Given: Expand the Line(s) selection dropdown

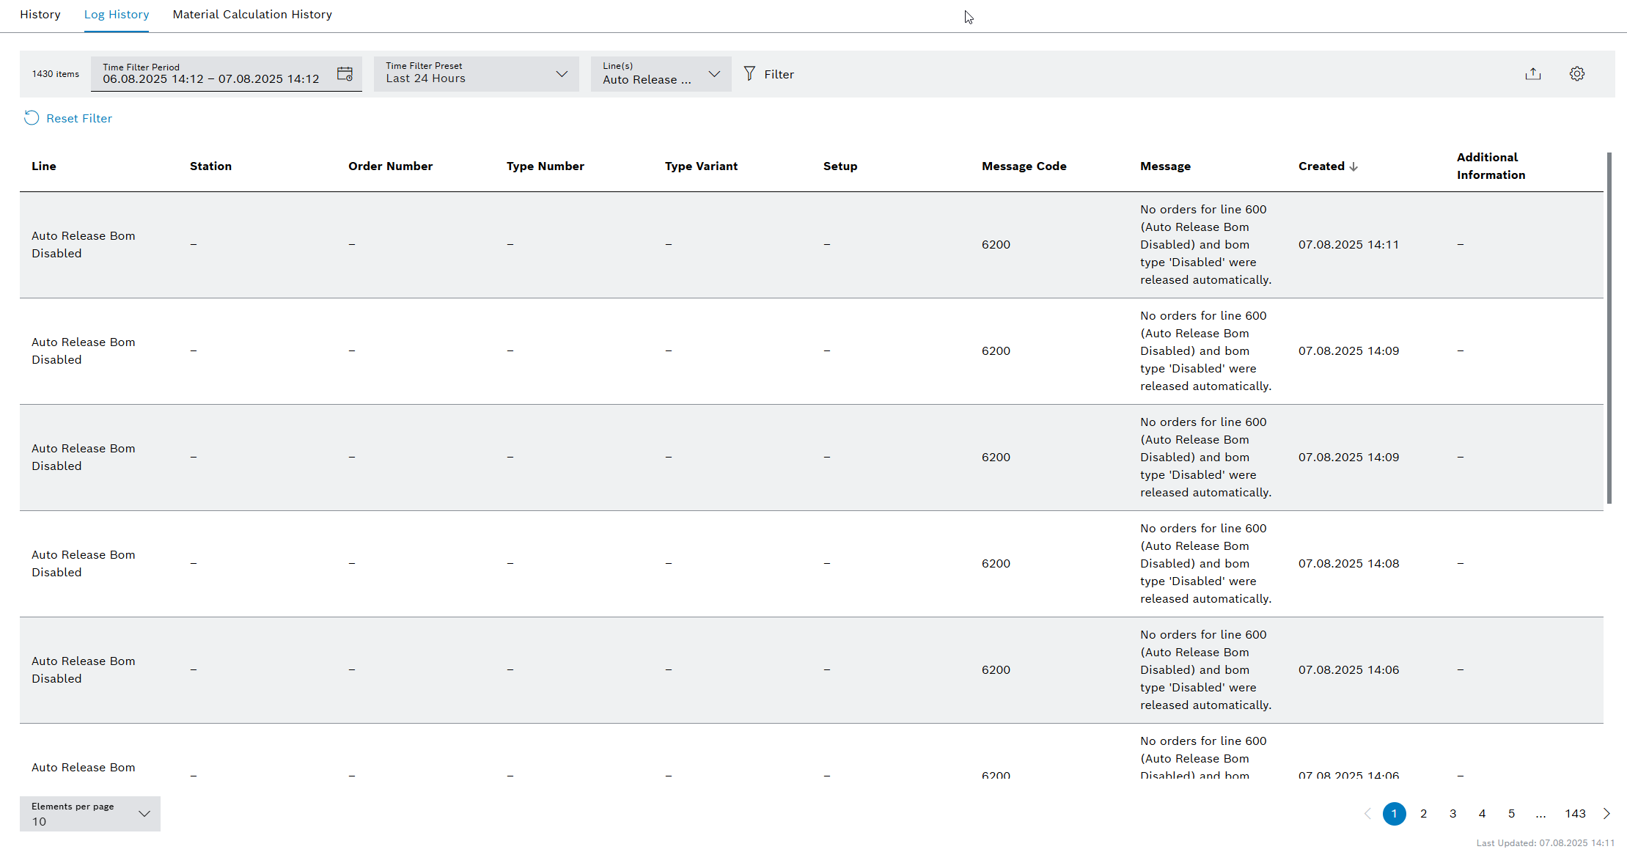Looking at the screenshot, I should (714, 73).
